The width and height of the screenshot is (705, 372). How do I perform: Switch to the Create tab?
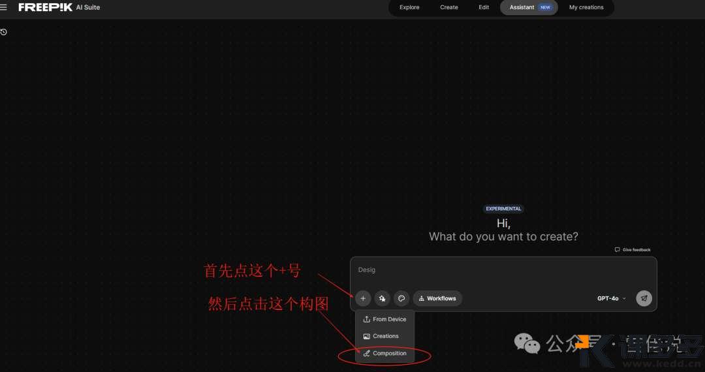[448, 7]
